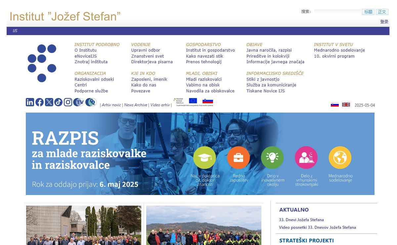Open the INSTITUT V SVETU menu heading
The height and width of the screenshot is (245, 397).
click(x=333, y=44)
